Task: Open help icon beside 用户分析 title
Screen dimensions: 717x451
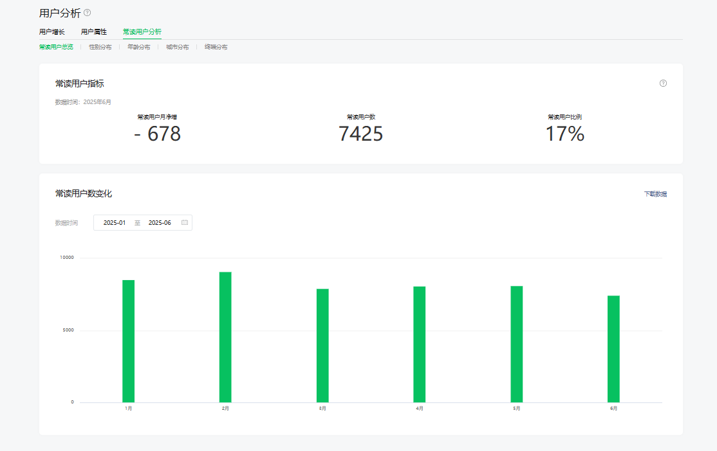Action: 88,13
